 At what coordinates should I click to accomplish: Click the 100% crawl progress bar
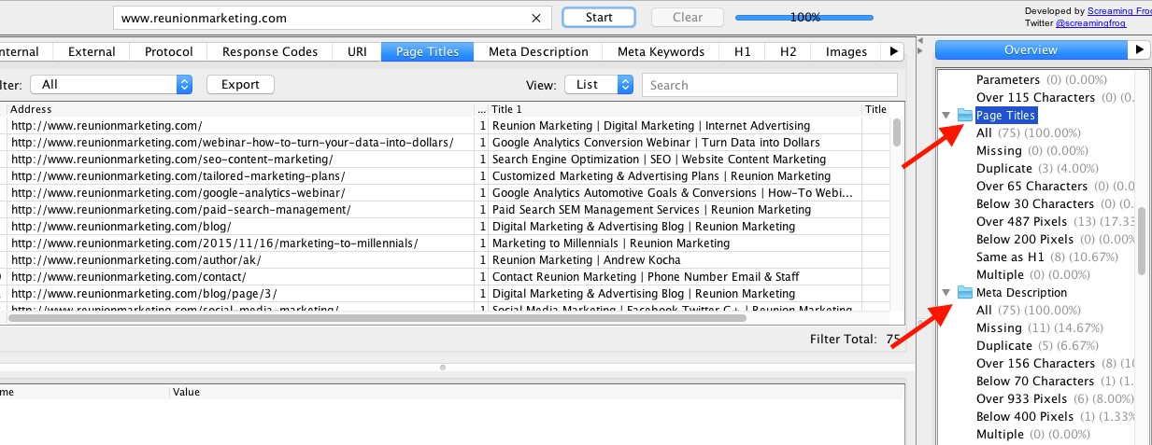[804, 18]
